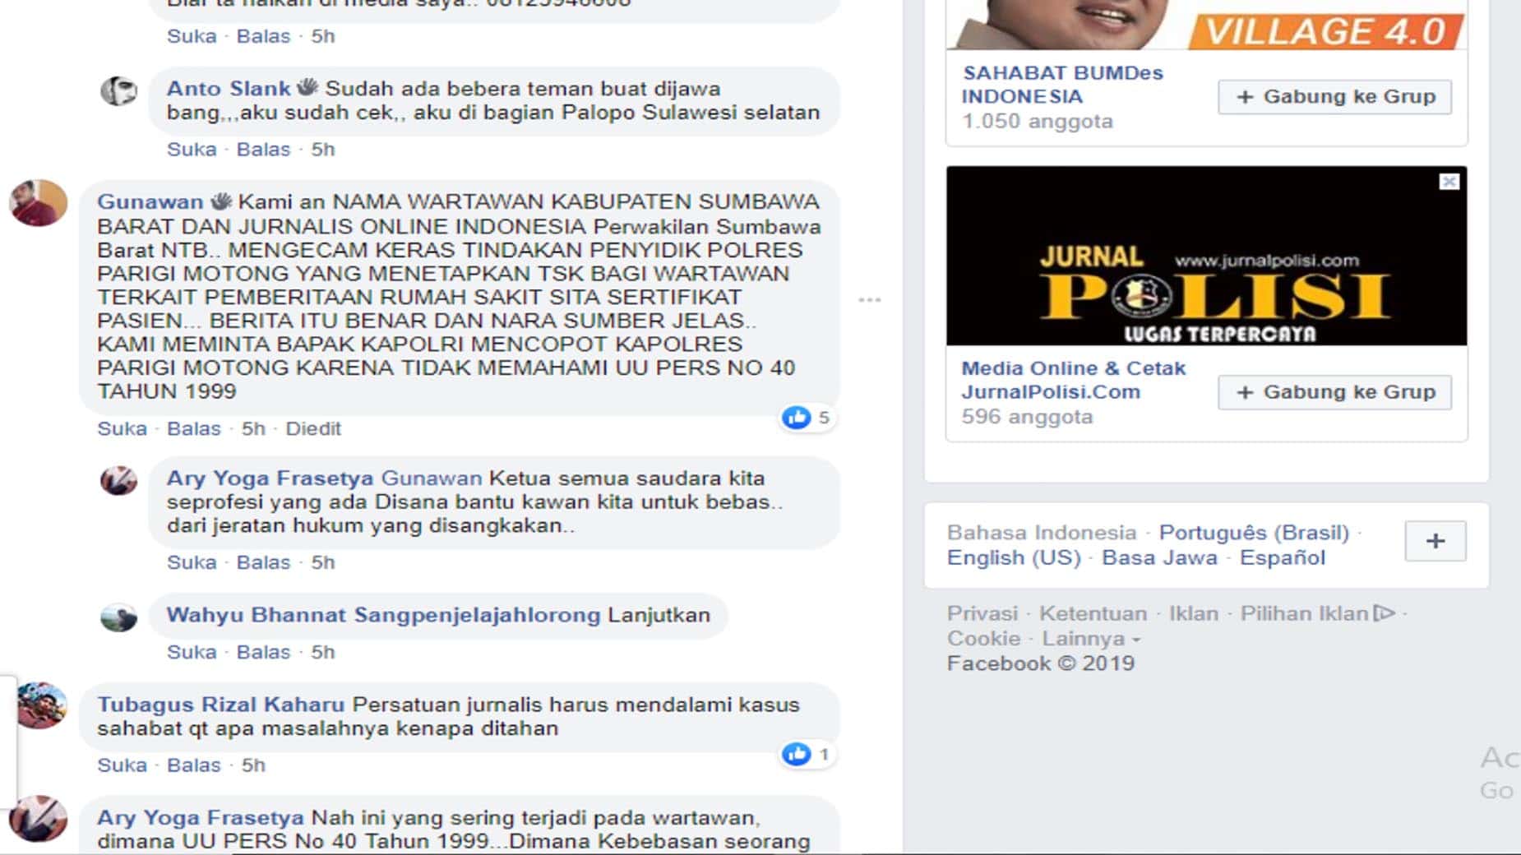Switch language to English (US)
Viewport: 1521px width, 855px height.
coord(1013,557)
